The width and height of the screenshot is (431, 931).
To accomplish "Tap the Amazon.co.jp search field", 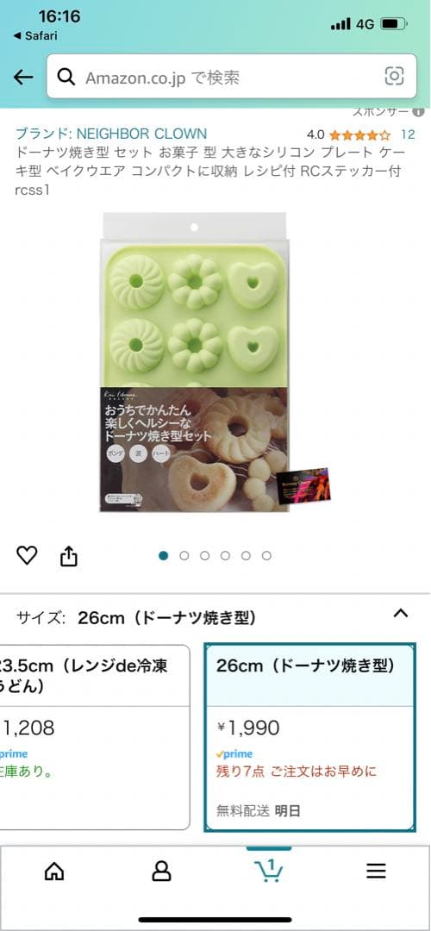I will (x=232, y=76).
